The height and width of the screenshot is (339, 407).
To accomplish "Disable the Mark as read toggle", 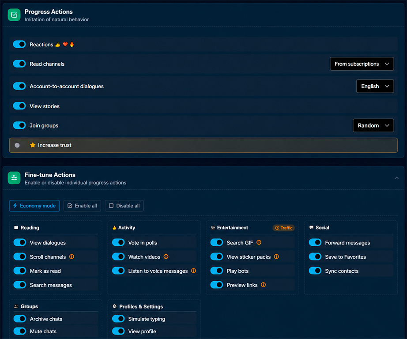I will coord(20,271).
